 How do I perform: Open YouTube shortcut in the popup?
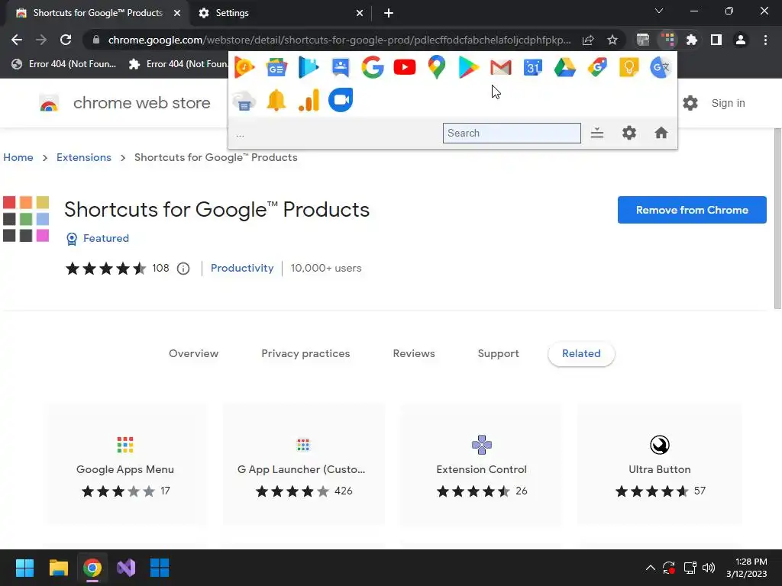405,68
